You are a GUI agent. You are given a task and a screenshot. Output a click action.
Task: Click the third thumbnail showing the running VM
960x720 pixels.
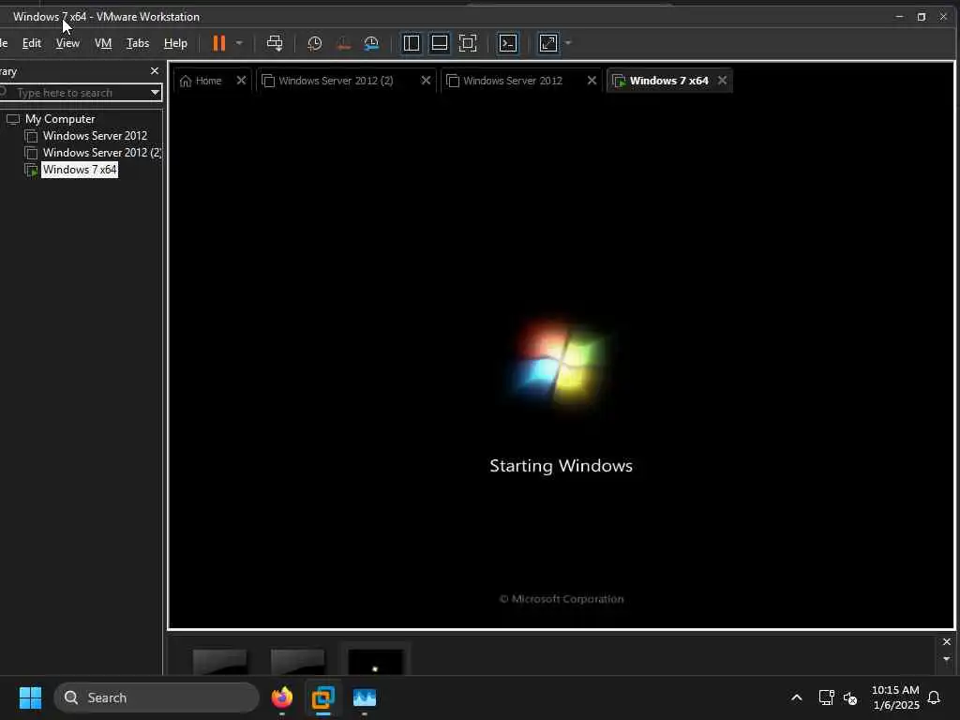click(x=375, y=662)
